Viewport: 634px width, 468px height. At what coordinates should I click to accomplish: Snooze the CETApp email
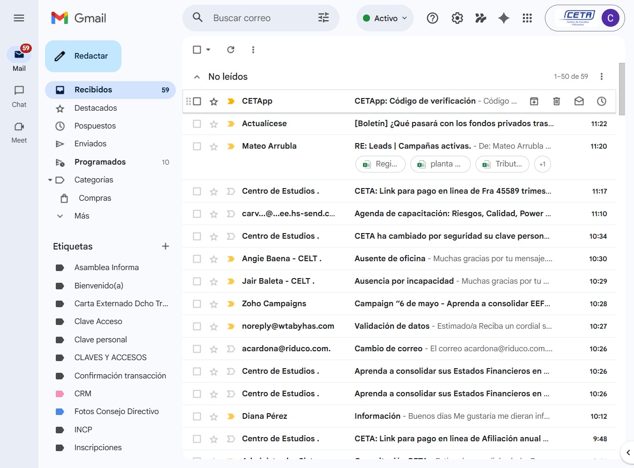[602, 101]
